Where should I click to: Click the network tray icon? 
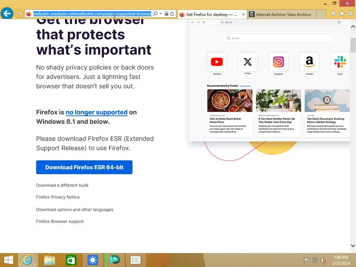[315, 260]
